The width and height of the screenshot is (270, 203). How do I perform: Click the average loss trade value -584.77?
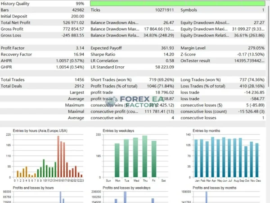tap(257, 99)
